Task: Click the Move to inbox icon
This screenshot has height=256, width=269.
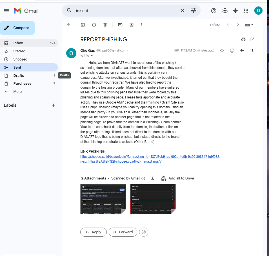Action: 132,25
